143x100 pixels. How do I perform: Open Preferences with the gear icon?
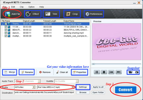click(94, 14)
